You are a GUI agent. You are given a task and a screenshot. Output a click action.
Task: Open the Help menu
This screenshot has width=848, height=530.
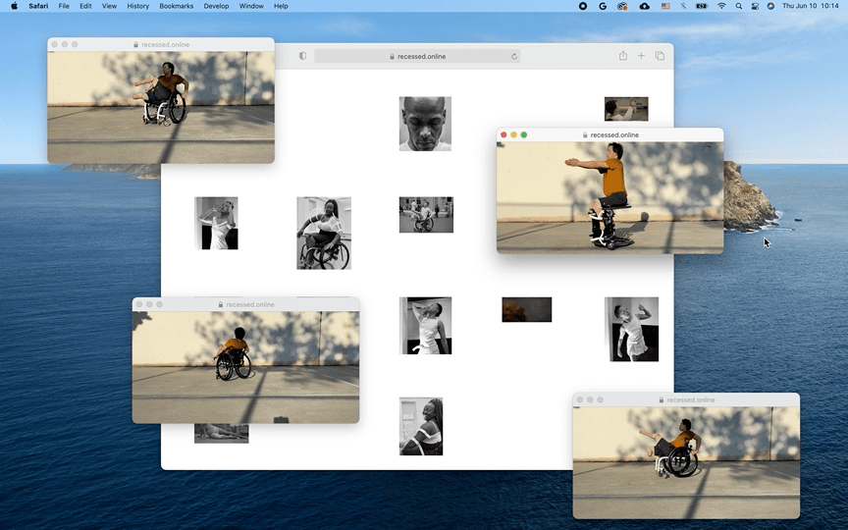pyautogui.click(x=281, y=6)
